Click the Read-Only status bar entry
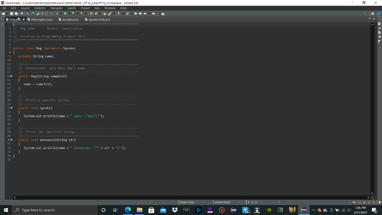 (187, 202)
